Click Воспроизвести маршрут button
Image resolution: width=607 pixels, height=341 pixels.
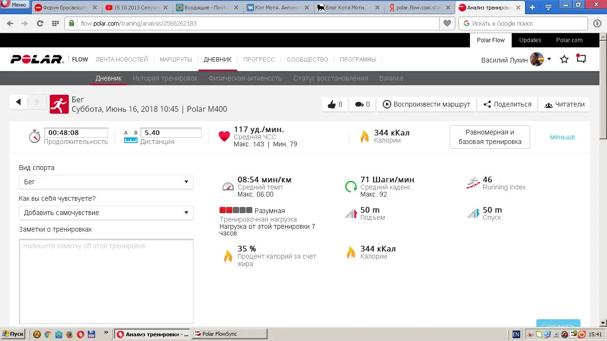[426, 104]
